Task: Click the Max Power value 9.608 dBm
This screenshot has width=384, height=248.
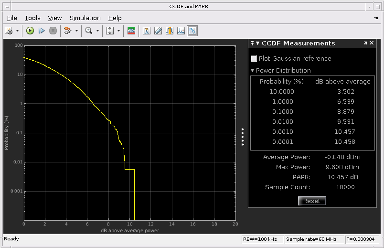Action: (342, 167)
